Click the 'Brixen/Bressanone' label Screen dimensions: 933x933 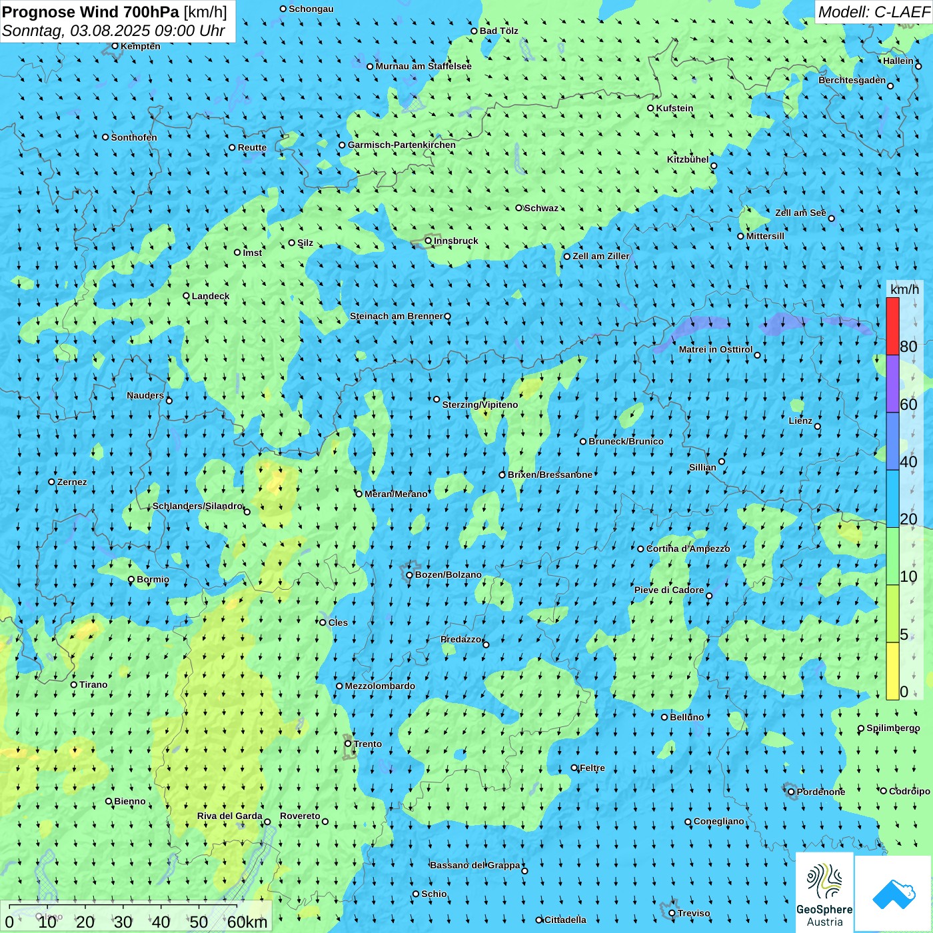pyautogui.click(x=550, y=474)
